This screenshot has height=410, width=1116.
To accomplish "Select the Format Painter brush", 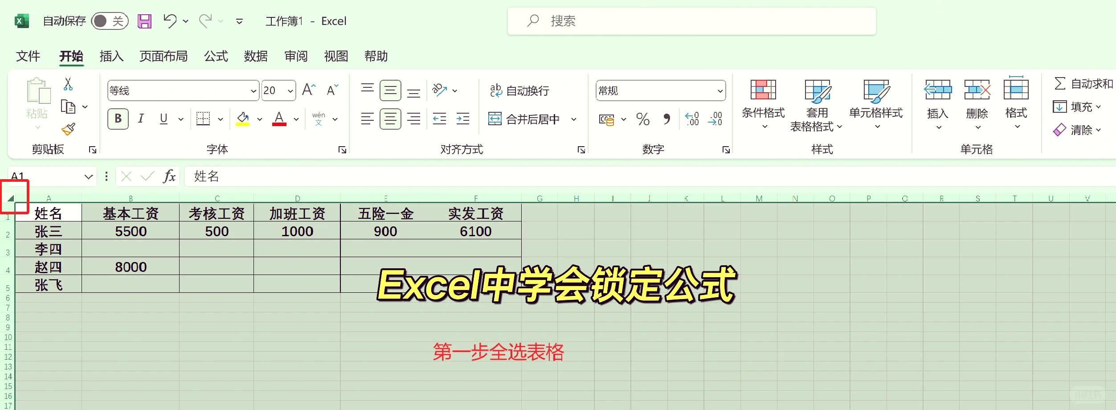I will [x=68, y=129].
